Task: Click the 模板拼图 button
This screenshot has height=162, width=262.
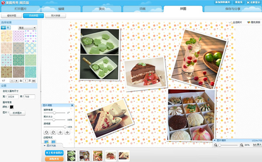Action: 11,16
